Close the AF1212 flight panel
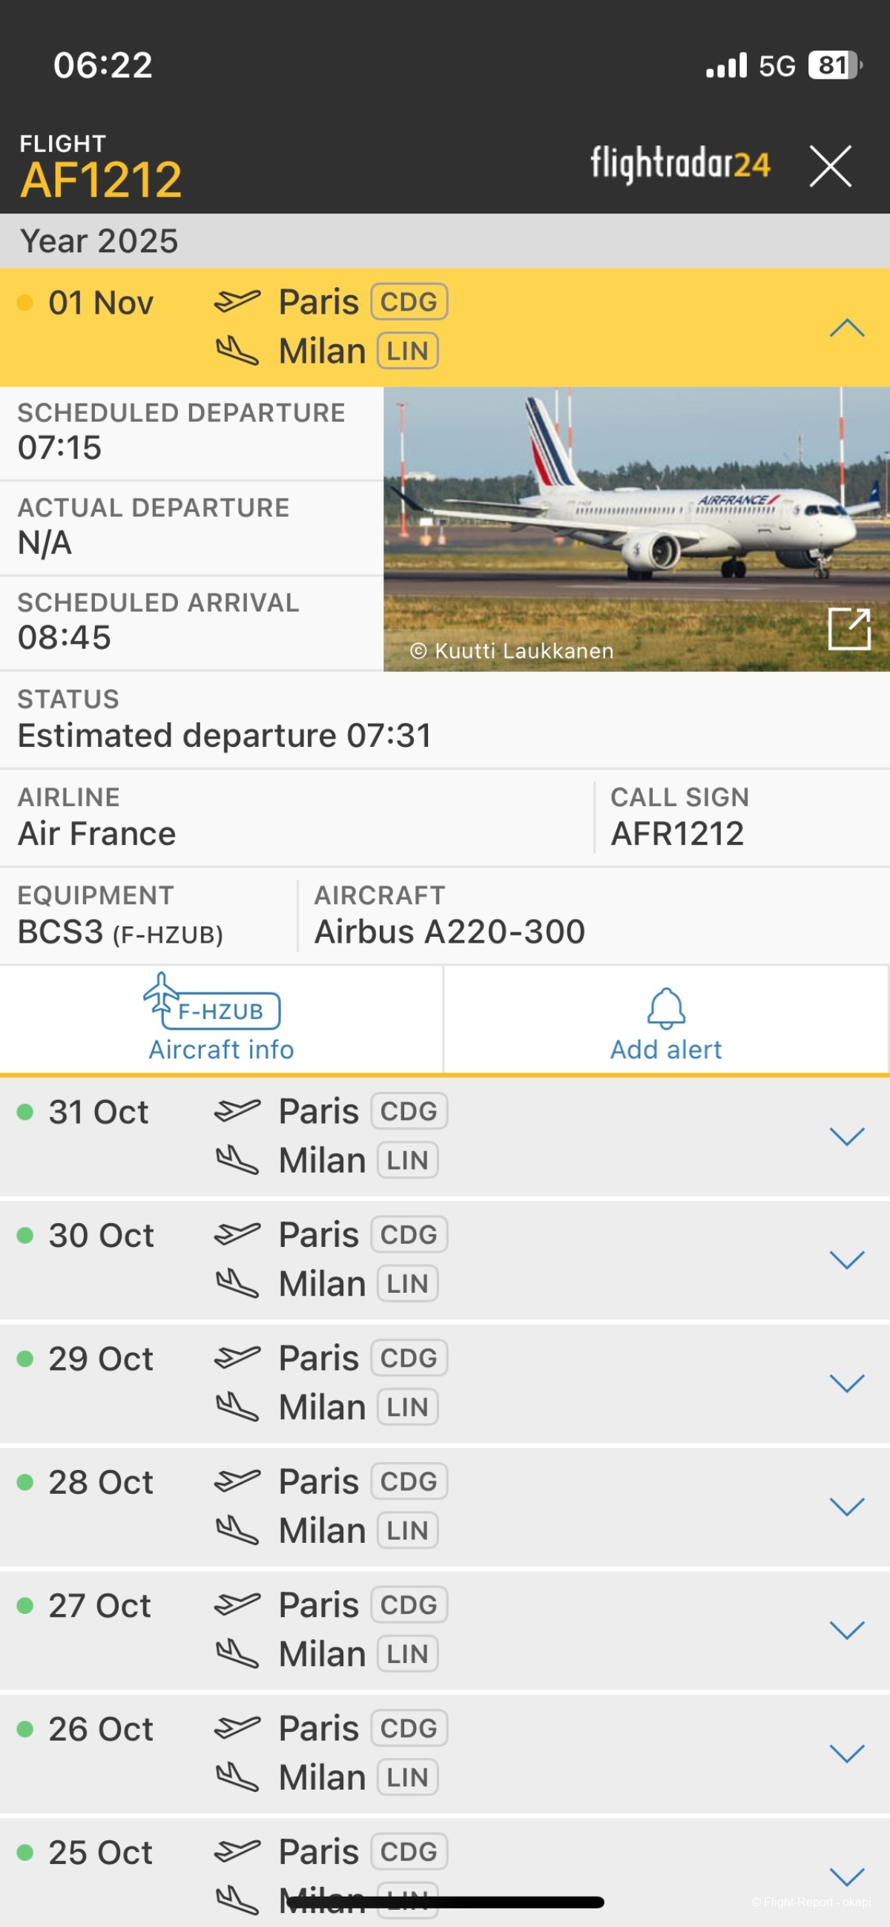 (x=830, y=165)
